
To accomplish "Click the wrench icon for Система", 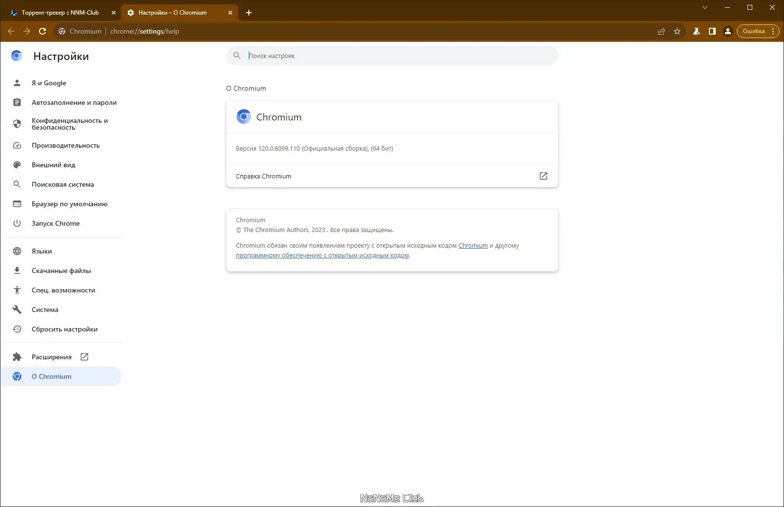I will click(17, 310).
